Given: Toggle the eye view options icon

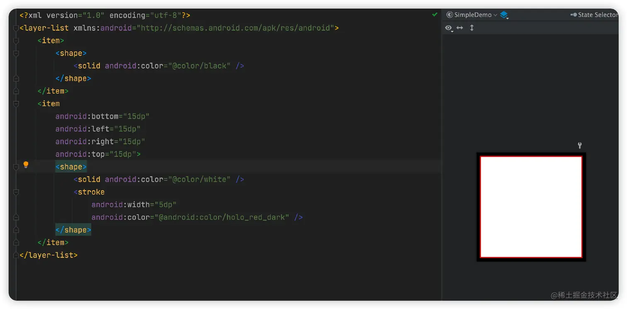Looking at the screenshot, I should (x=449, y=28).
